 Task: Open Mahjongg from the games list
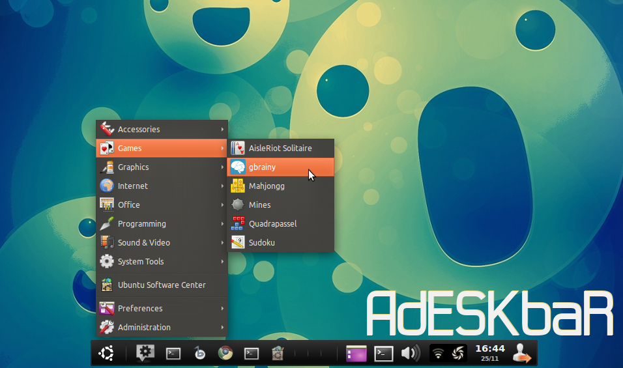pyautogui.click(x=280, y=186)
